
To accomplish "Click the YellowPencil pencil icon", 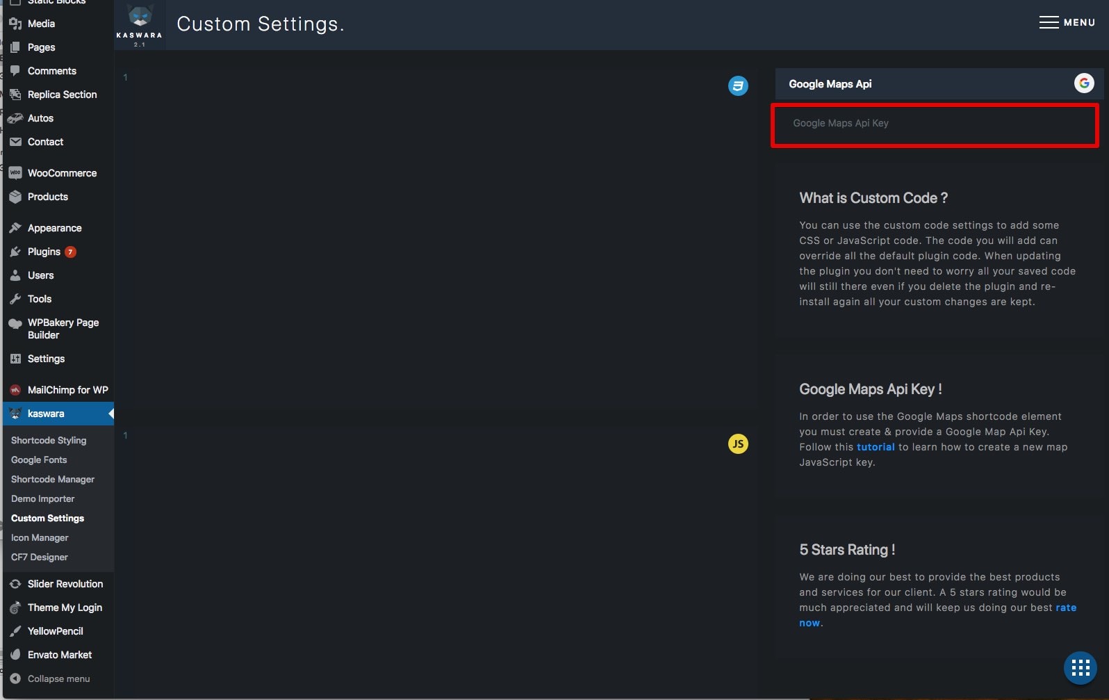I will coord(15,631).
